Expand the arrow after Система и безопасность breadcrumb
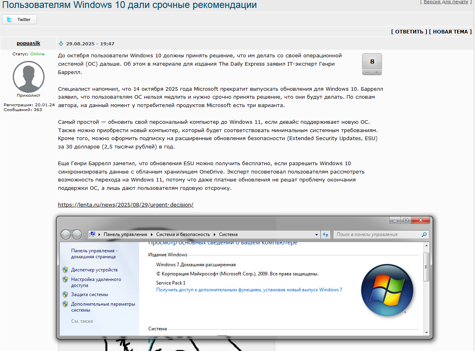This screenshot has height=351, width=475. [x=215, y=234]
